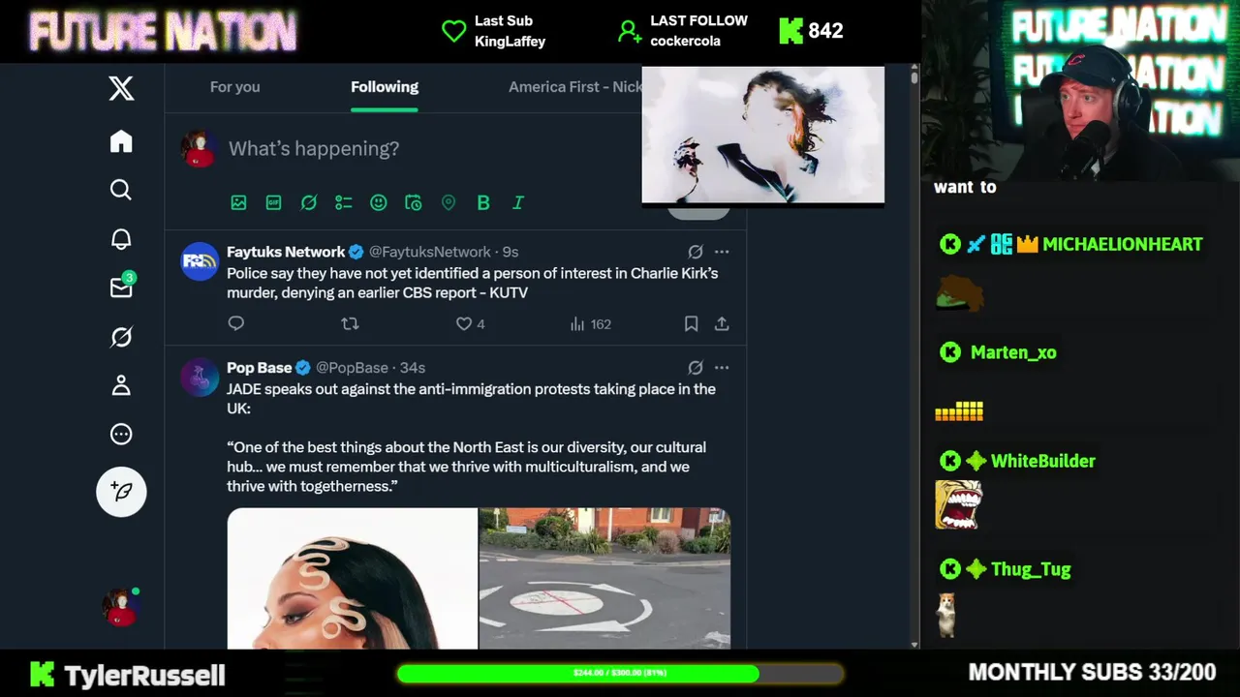The image size is (1240, 697).
Task: Repost the Faytuks Network post
Action: click(350, 323)
